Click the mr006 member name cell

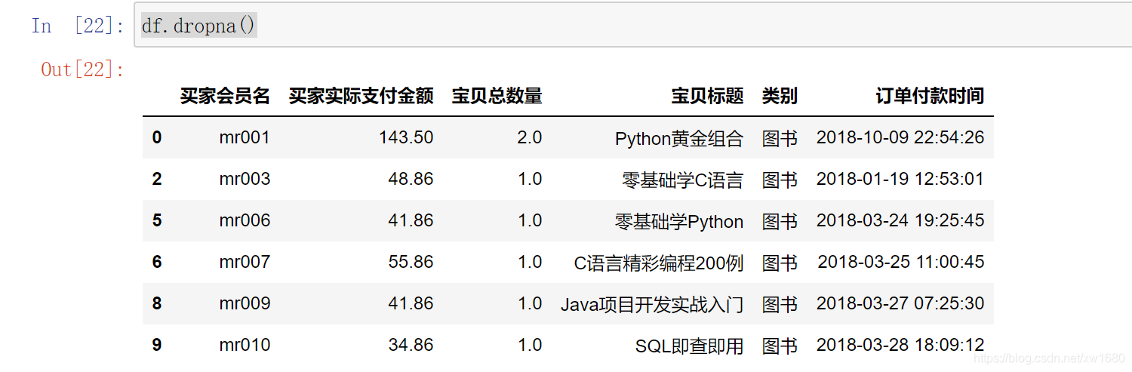[x=245, y=220]
